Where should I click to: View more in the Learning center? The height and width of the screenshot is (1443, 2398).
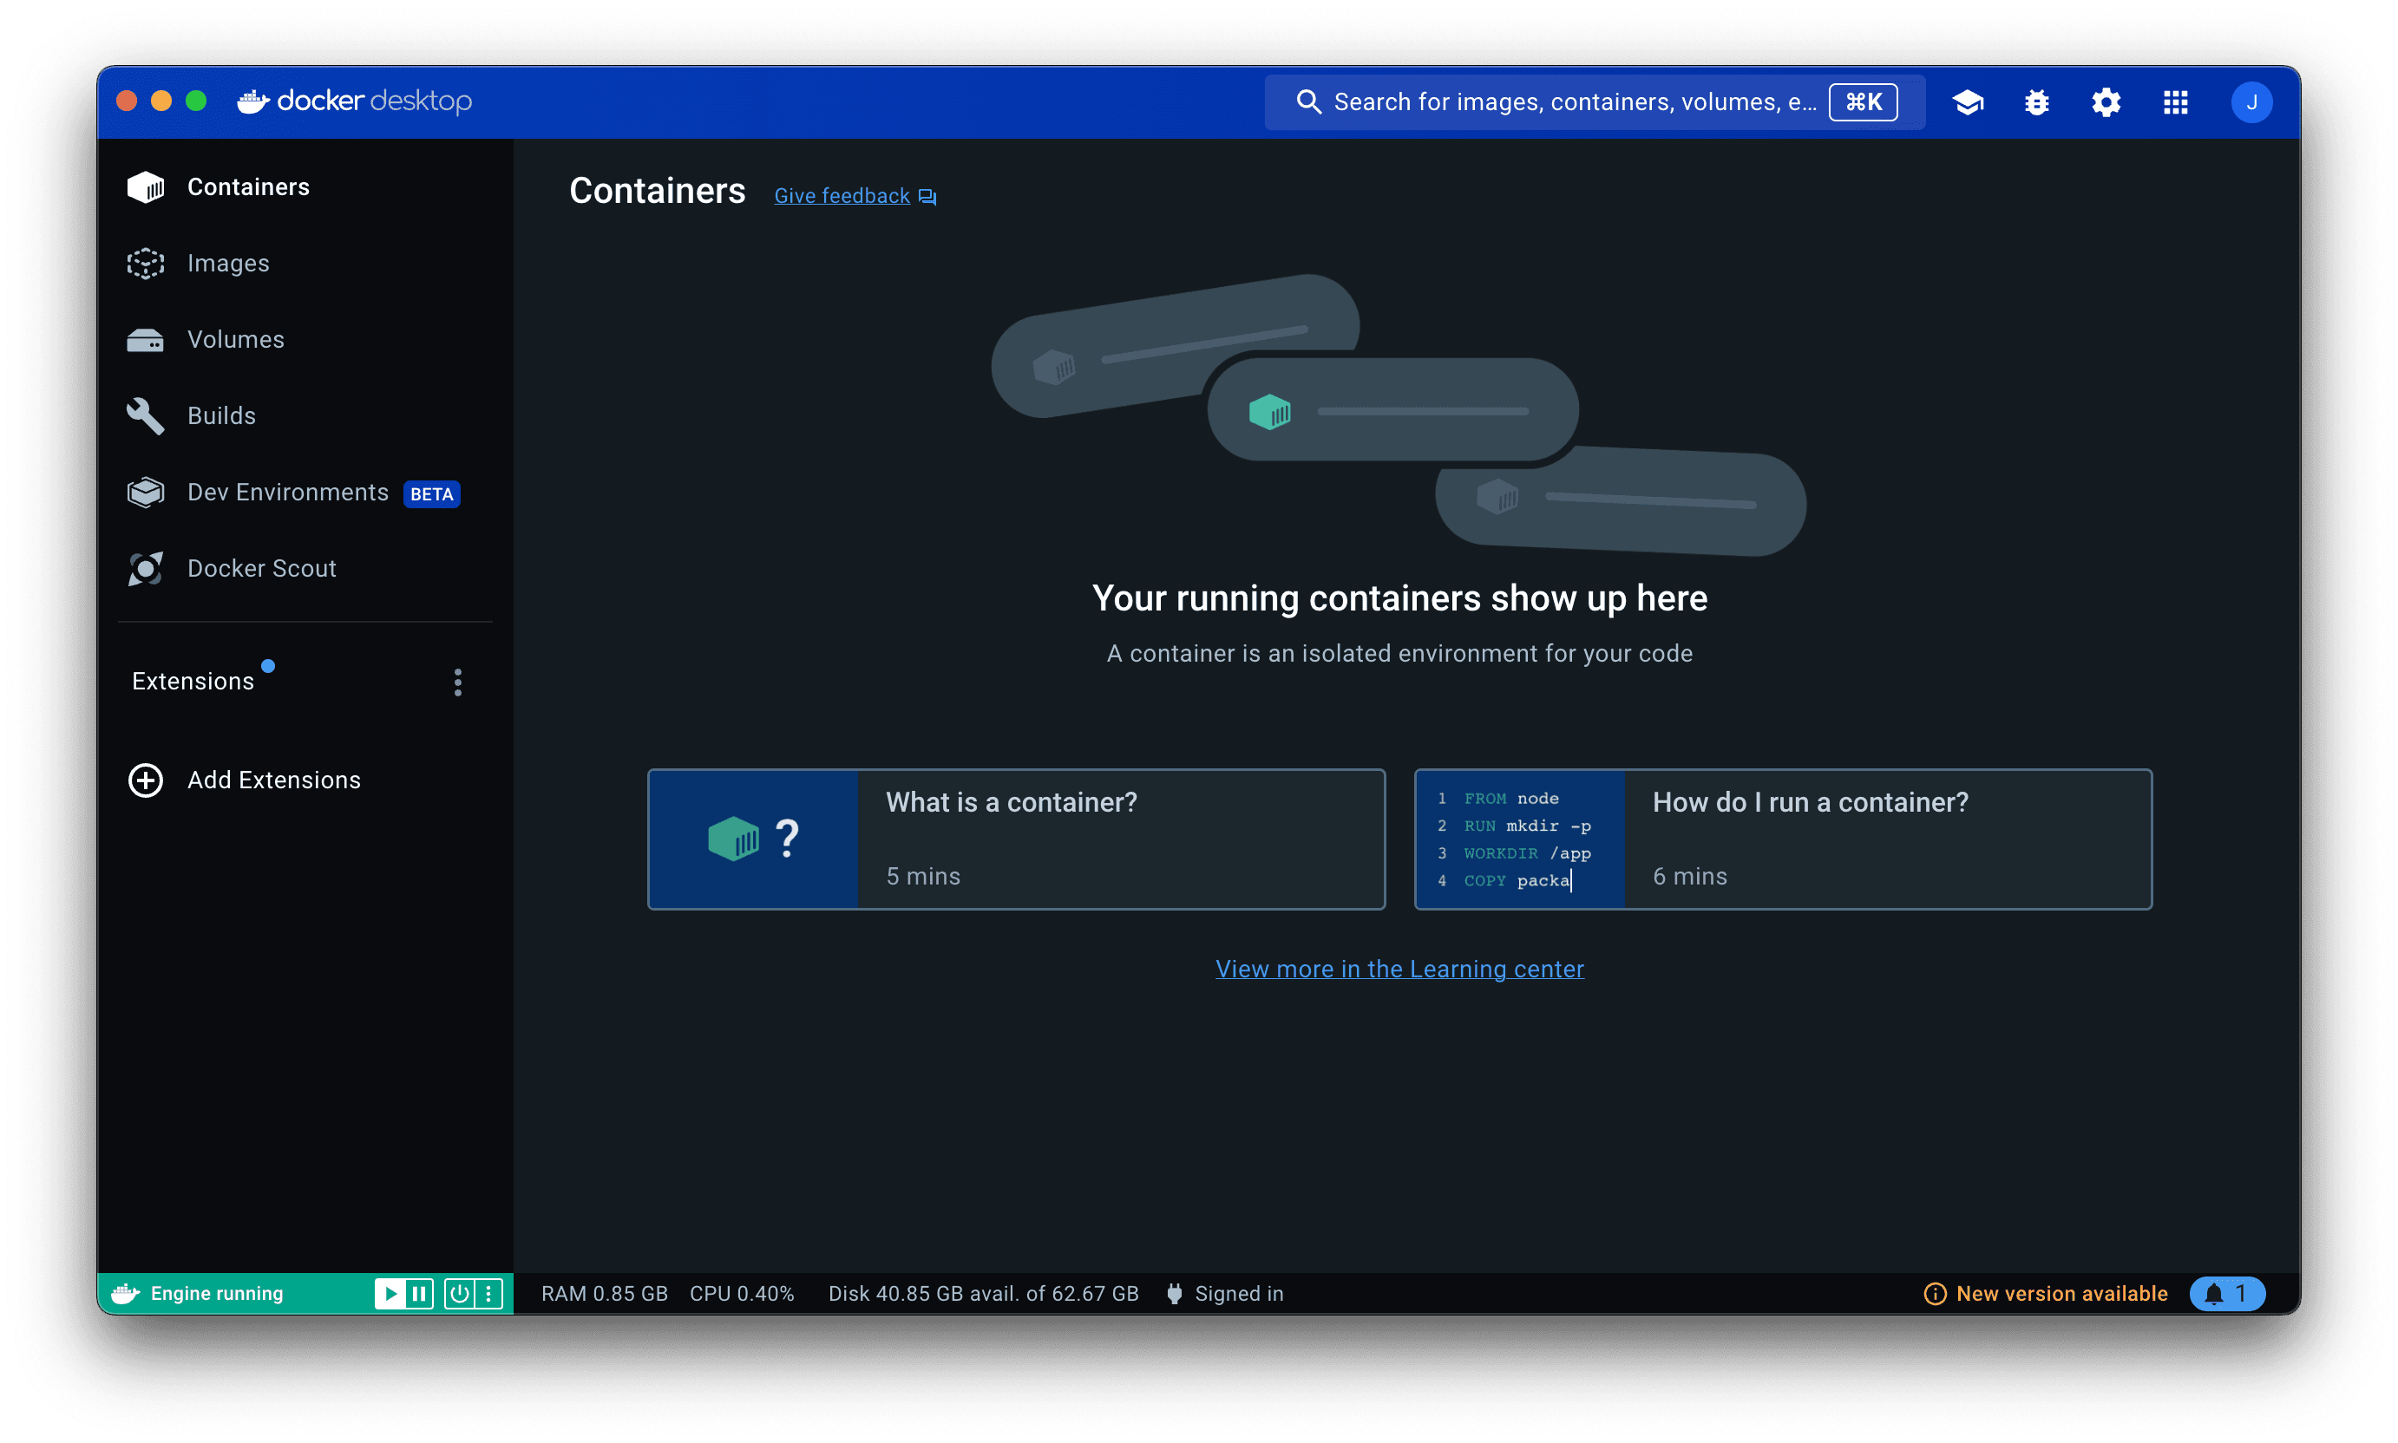(x=1399, y=969)
